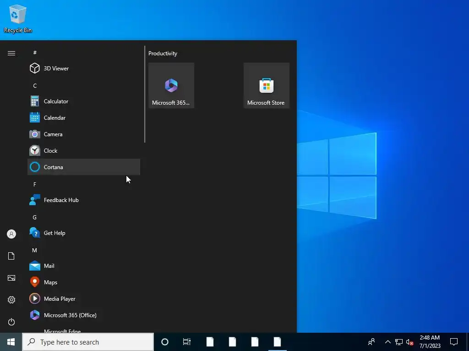This screenshot has height=351, width=469.
Task: Select the Recycle Bin desktop icon
Action: click(x=18, y=18)
